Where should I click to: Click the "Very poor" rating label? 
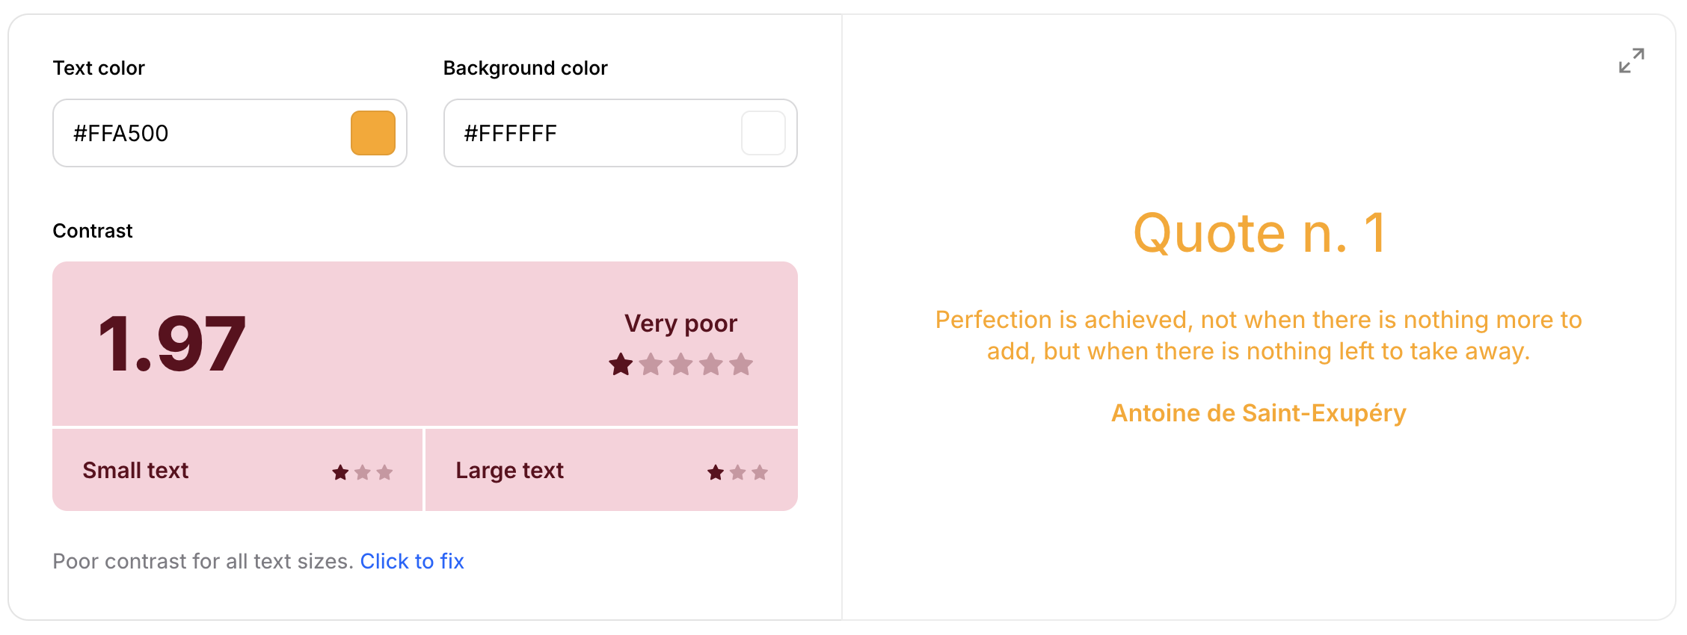click(x=680, y=323)
